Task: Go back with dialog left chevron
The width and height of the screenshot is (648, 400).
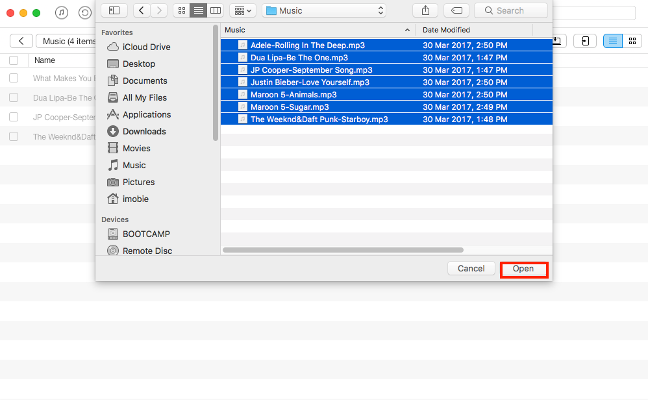Action: [x=142, y=10]
